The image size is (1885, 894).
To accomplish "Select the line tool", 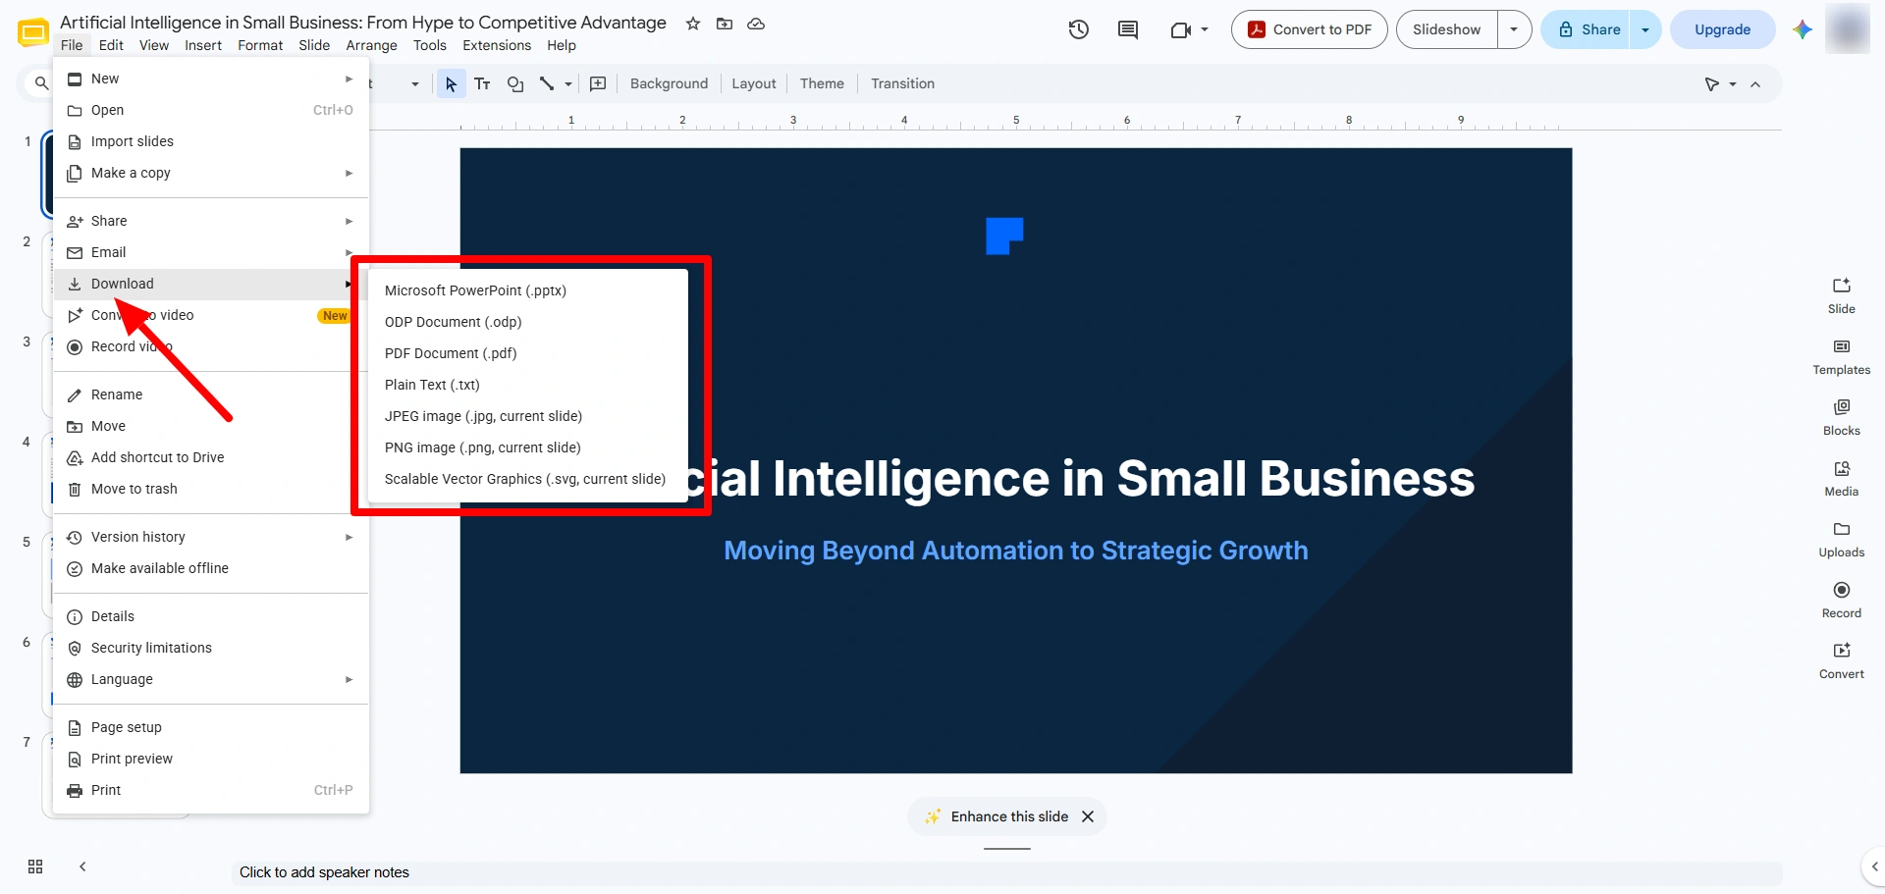I will coord(547,83).
